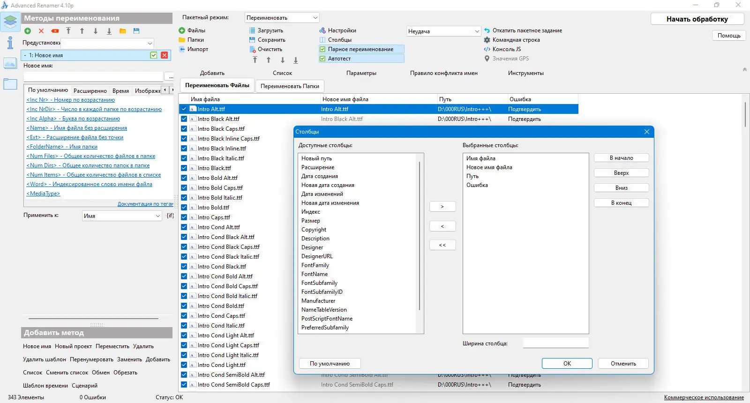Open Консоль JS
Screen dimensions: 750x403
pos(502,49)
